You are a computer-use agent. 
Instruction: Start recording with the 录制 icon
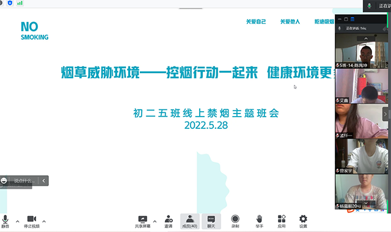click(x=235, y=222)
